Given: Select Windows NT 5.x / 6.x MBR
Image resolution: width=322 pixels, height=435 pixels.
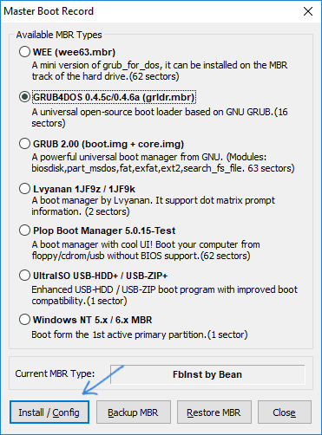Looking at the screenshot, I should (x=24, y=320).
